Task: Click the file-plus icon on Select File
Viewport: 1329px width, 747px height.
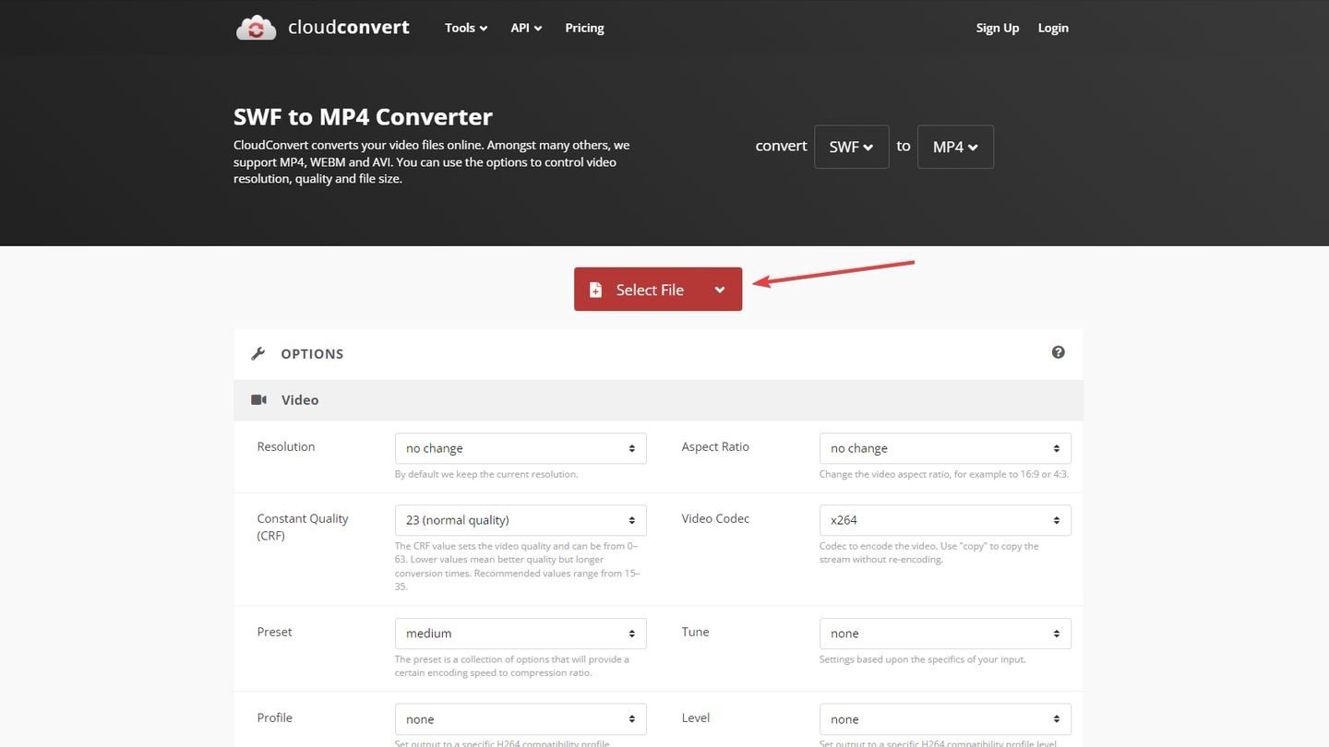Action: click(596, 290)
